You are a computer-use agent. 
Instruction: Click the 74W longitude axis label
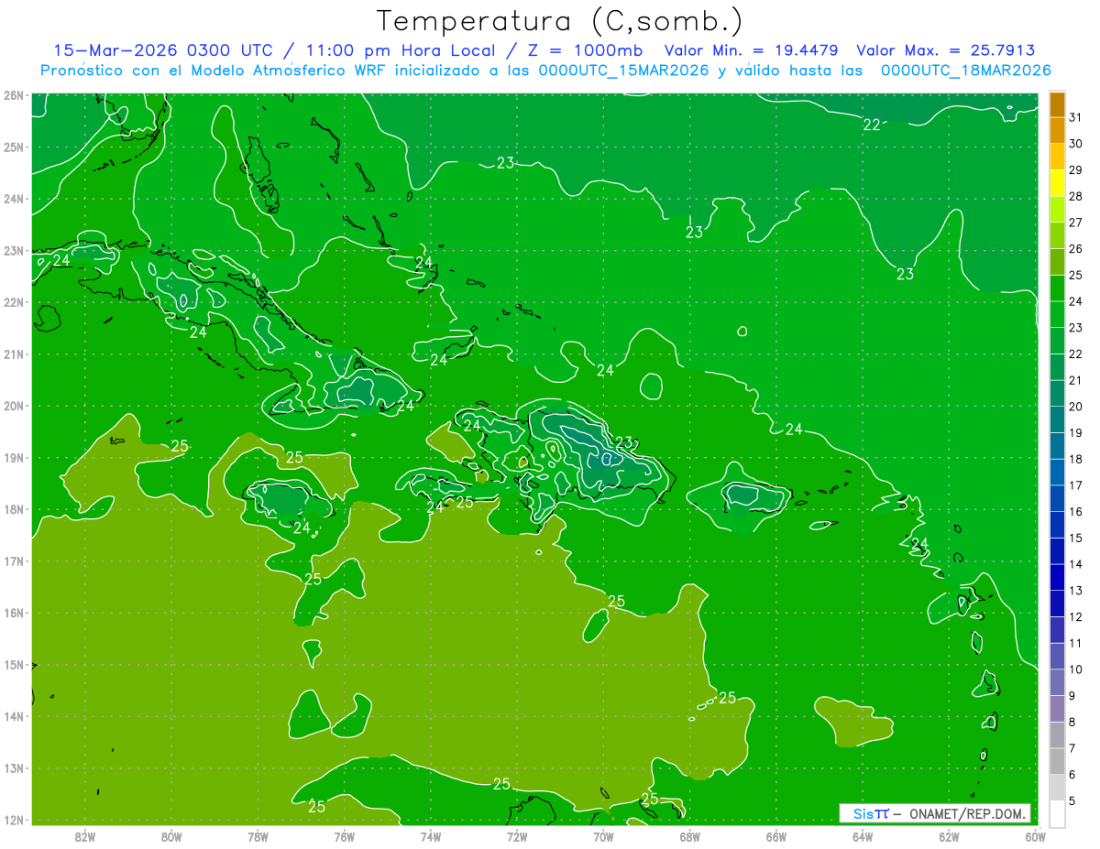[431, 835]
